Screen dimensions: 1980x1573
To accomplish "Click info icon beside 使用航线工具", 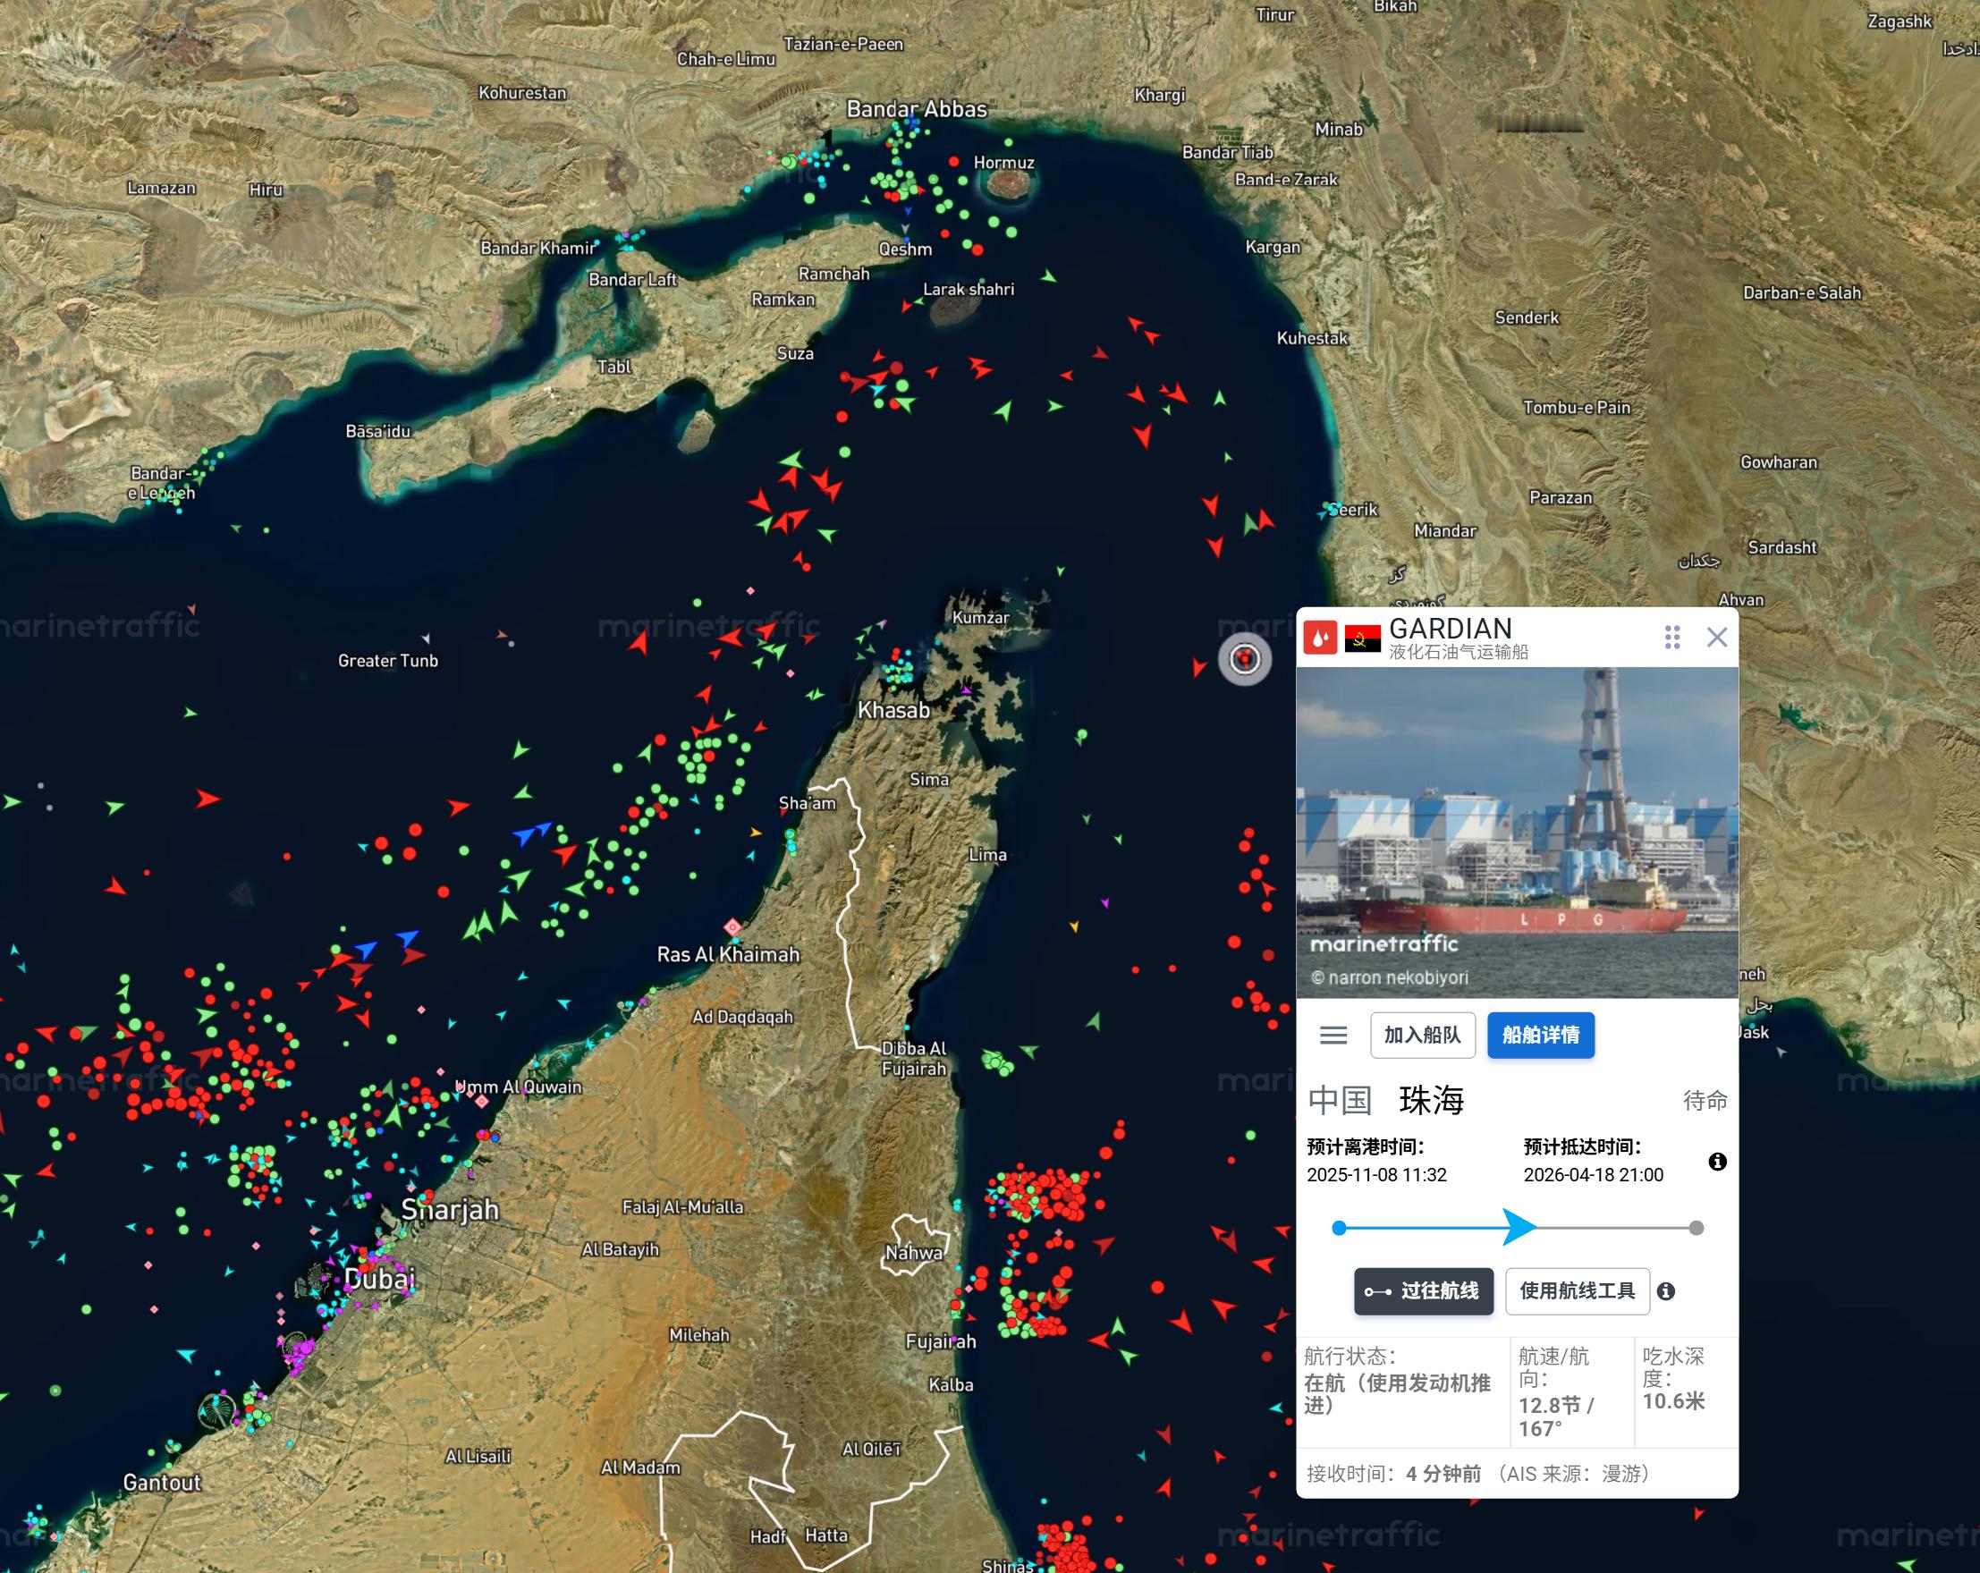I will [1666, 1292].
